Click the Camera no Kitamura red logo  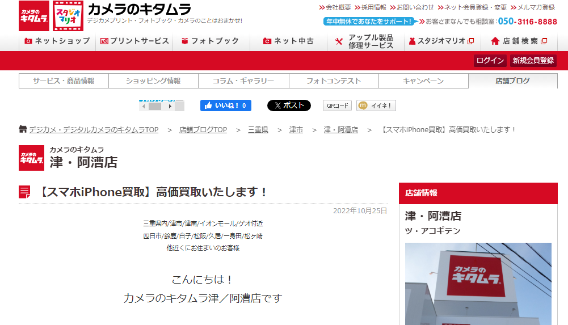point(34,16)
